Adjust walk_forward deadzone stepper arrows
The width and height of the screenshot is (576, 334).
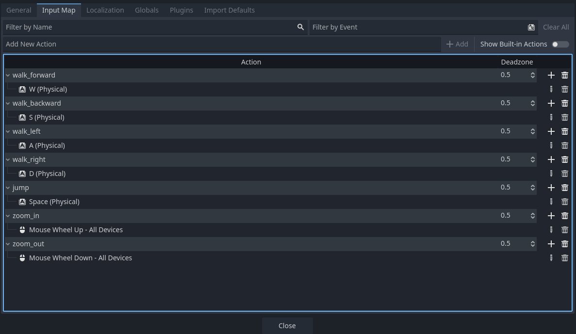click(x=533, y=75)
